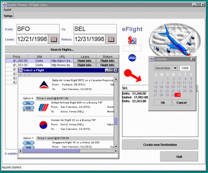Viewport: 208px width, 173px height.
Task: Click the Applet Viewer title bar icon
Action: [x=5, y=5]
